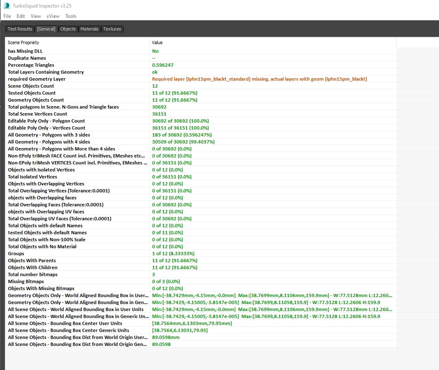Select the has Missing DLL row

(201, 51)
